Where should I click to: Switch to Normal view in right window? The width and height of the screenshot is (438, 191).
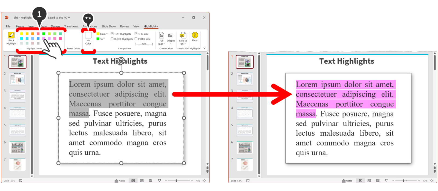tap(360, 181)
